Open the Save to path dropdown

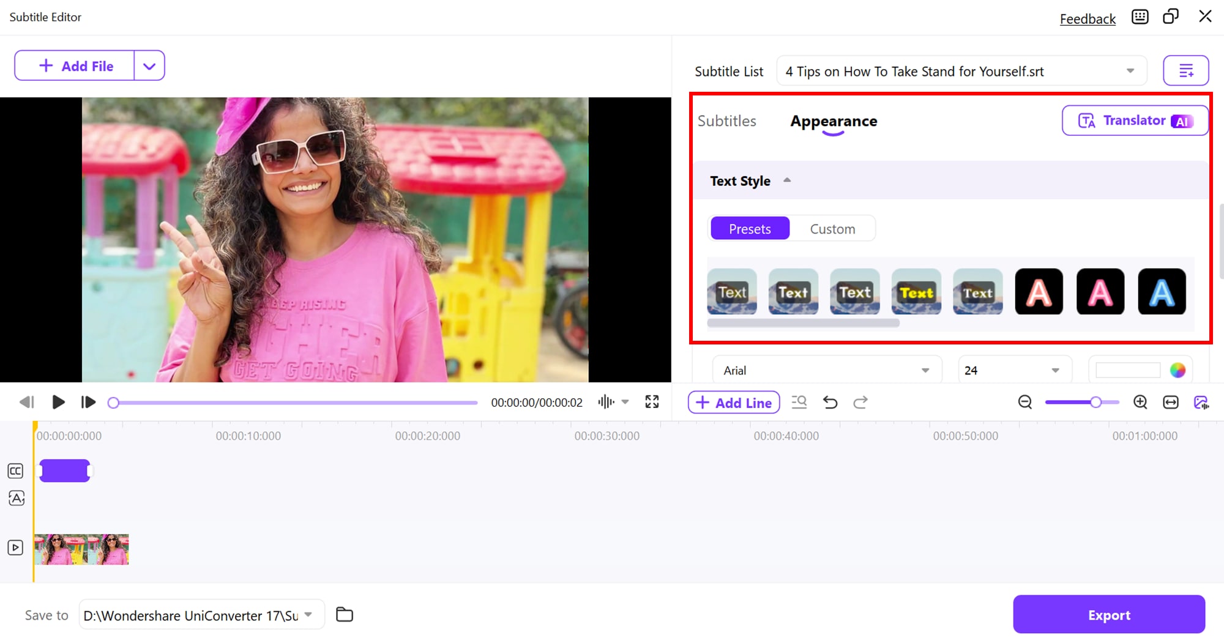(201, 615)
